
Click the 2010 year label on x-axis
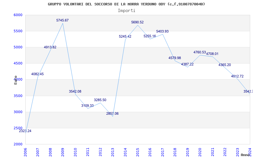(x=75, y=152)
